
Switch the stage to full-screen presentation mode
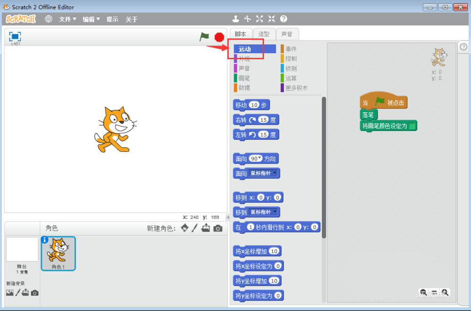(x=15, y=36)
